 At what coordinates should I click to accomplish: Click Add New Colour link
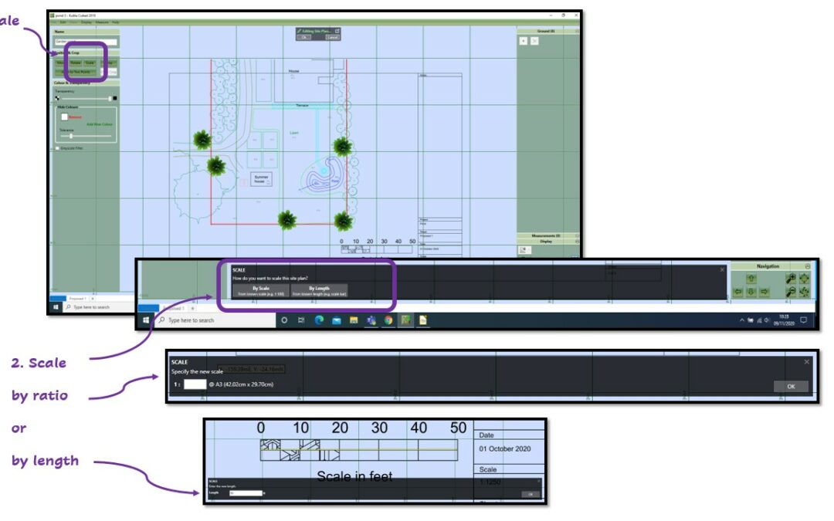[x=100, y=124]
